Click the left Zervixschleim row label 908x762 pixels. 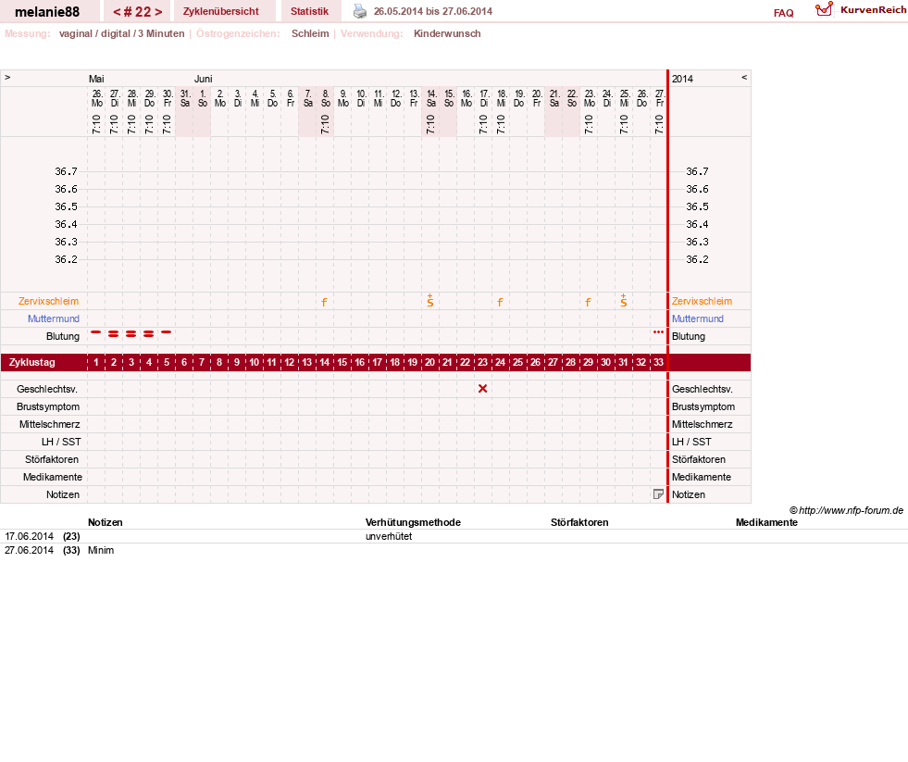point(49,301)
